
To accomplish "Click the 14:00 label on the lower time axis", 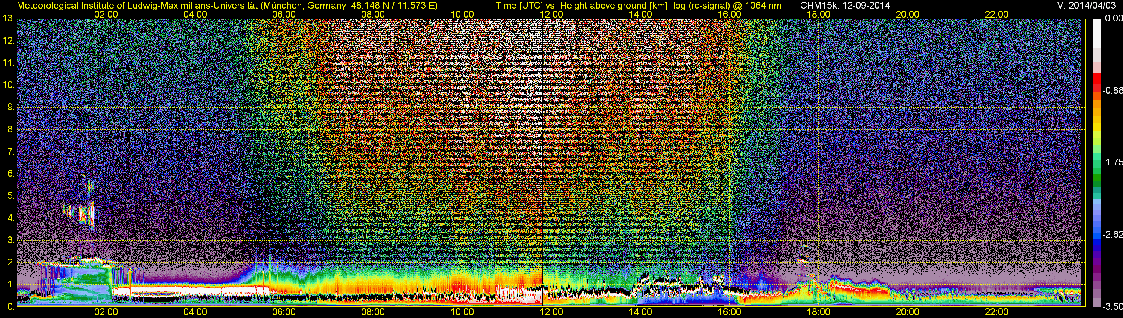I will [x=640, y=312].
